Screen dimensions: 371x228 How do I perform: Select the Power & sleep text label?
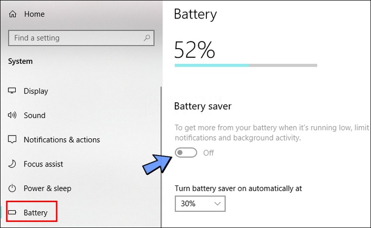pos(47,188)
